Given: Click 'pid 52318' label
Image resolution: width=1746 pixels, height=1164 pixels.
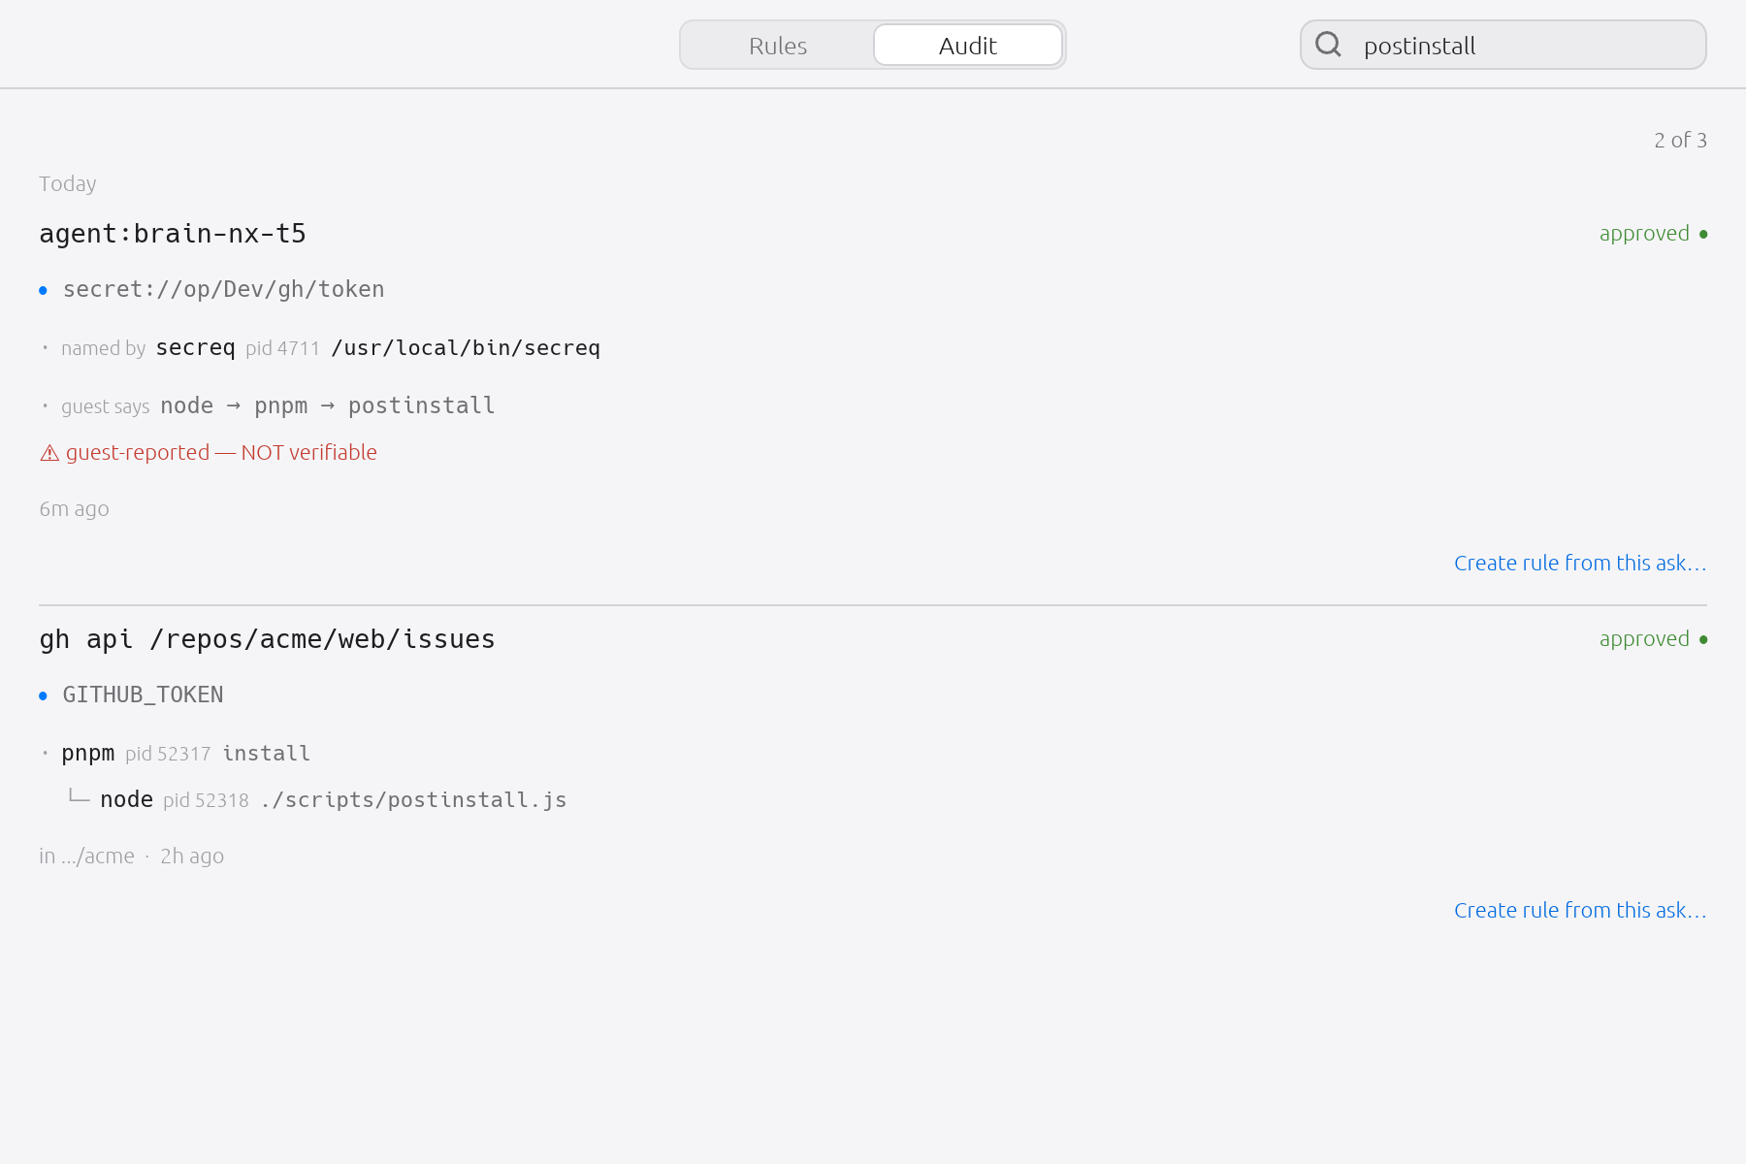Looking at the screenshot, I should pyautogui.click(x=206, y=800).
